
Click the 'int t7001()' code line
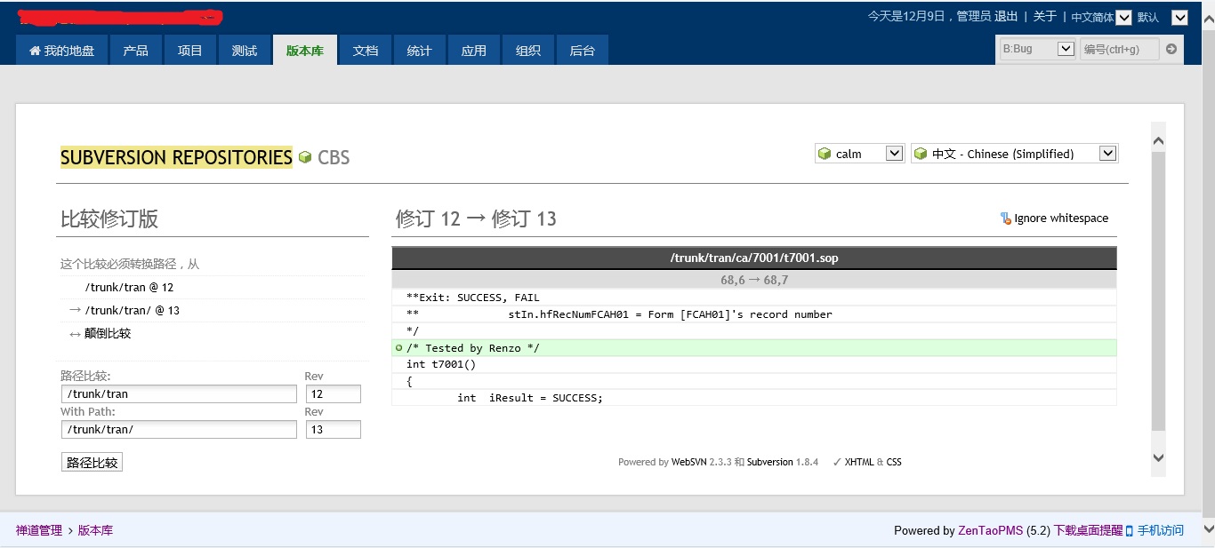(x=754, y=364)
